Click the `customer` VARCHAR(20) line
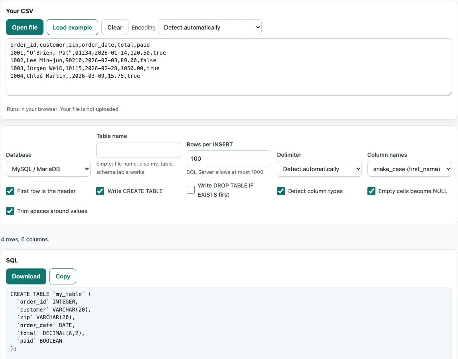This screenshot has height=359, width=458. (x=54, y=310)
